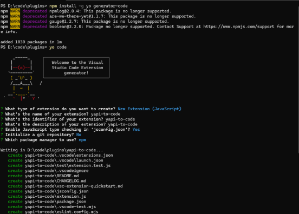This screenshot has height=214, width=299.
Task: Open the https://www.npmjs.com/support URL
Action: click(238, 26)
